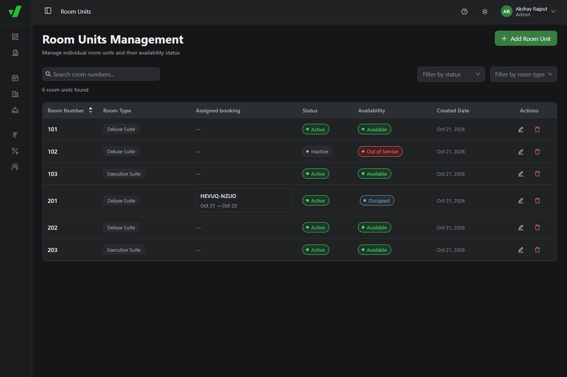Viewport: 567px width, 377px height.
Task: Open the users sidebar icon
Action: pyautogui.click(x=15, y=167)
